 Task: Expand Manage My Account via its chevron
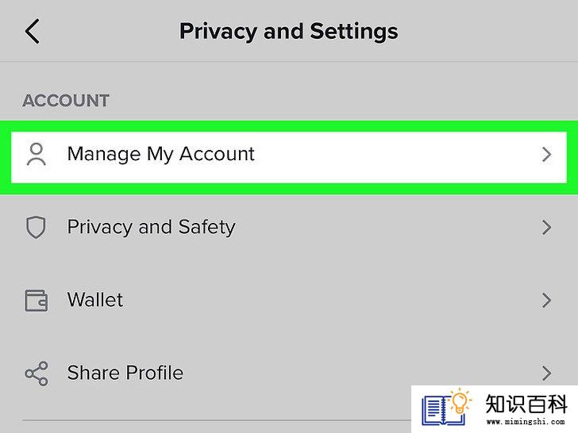point(547,155)
